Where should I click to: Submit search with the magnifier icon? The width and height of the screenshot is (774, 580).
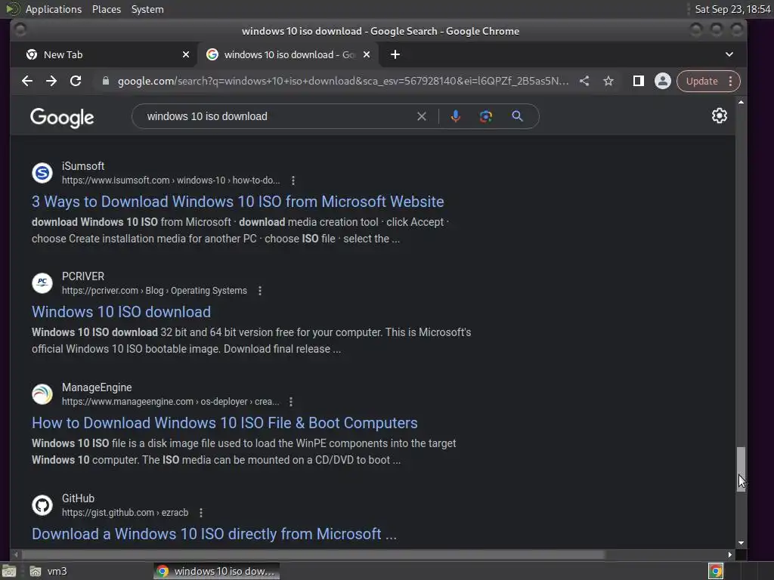click(517, 116)
